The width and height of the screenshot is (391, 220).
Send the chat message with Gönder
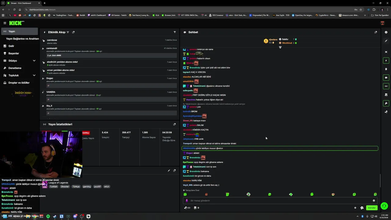click(x=372, y=208)
